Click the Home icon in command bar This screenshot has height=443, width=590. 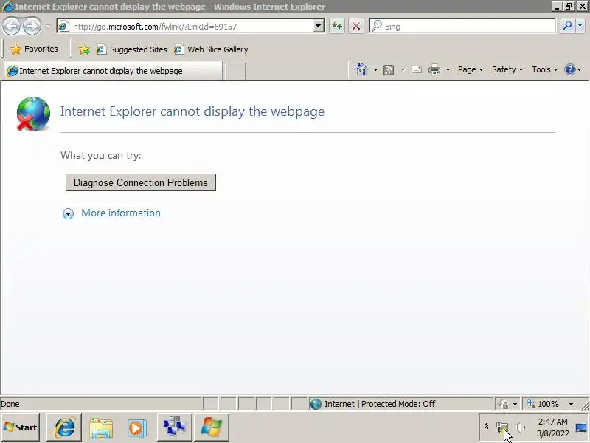pyautogui.click(x=361, y=69)
